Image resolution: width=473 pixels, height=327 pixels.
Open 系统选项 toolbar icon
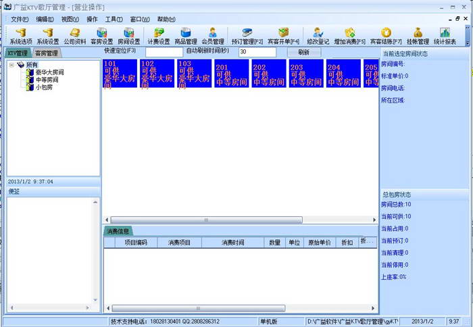[21, 36]
